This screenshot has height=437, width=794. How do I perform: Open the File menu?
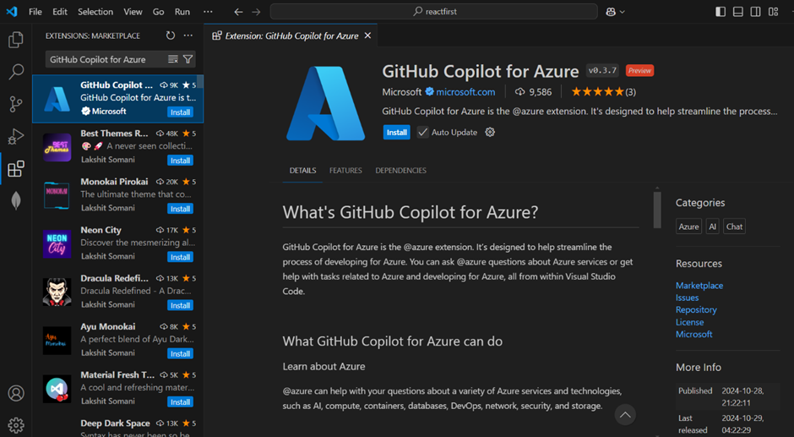click(35, 12)
